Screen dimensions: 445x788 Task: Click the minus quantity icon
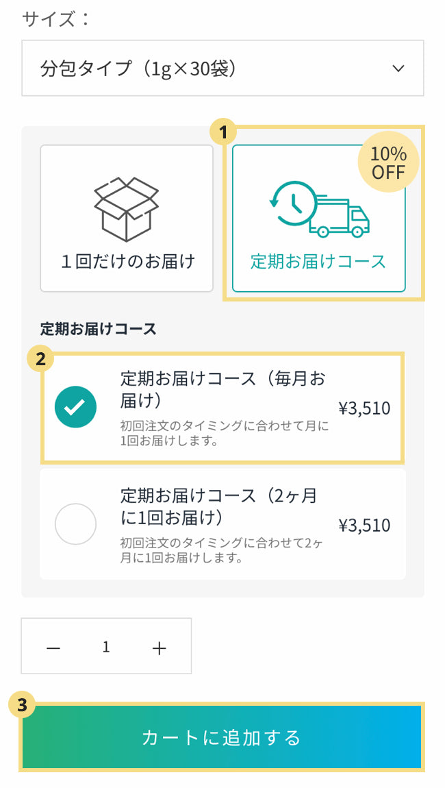click(x=53, y=648)
